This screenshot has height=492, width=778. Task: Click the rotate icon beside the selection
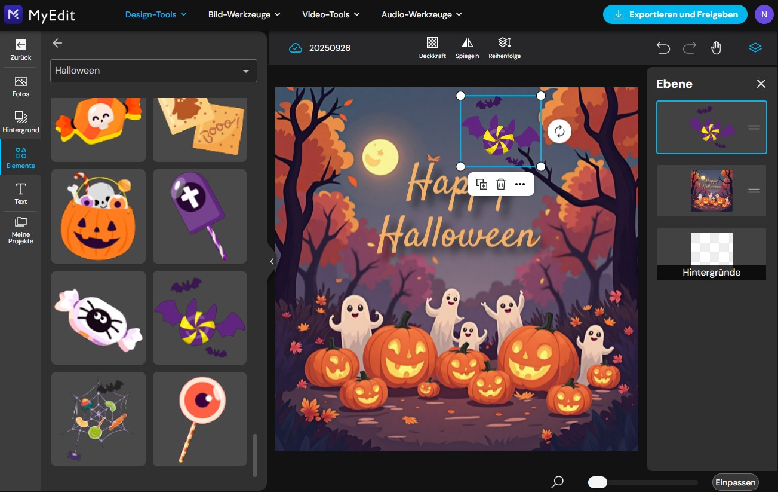click(559, 131)
